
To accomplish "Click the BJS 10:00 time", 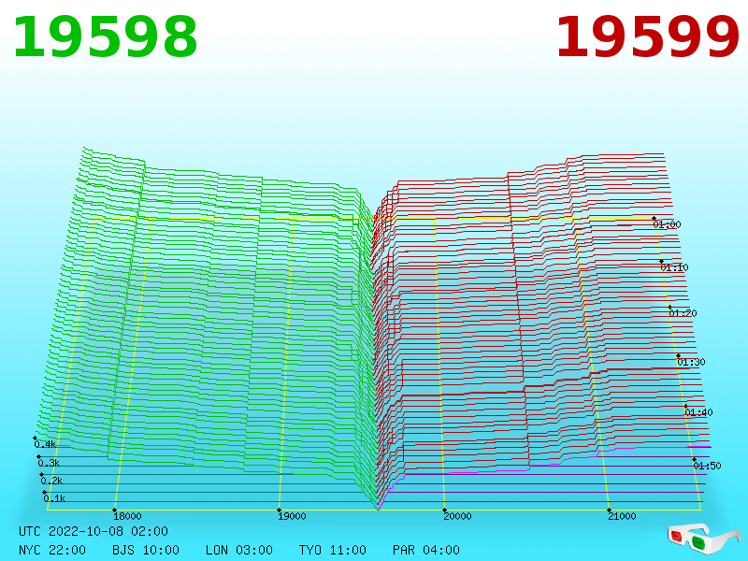I will 146,550.
